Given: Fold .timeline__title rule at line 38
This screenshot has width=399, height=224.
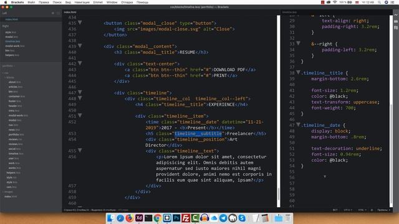Looking at the screenshot, I should [298, 72].
